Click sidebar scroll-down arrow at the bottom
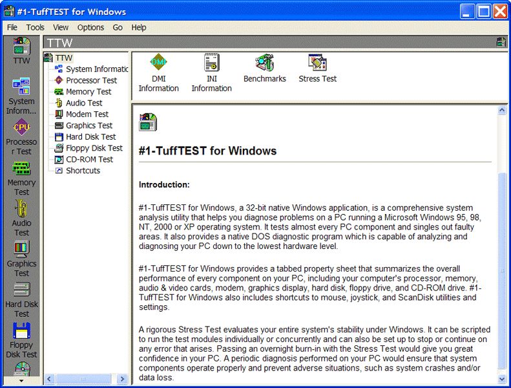This screenshot has height=388, width=511. point(21,380)
